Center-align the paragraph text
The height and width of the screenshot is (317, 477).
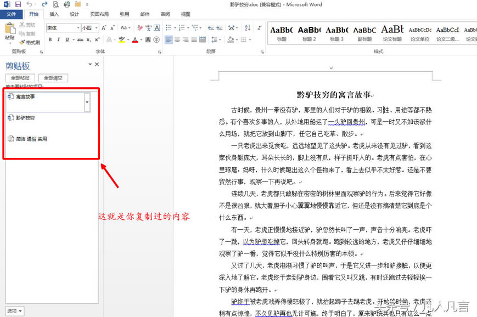[x=178, y=39]
